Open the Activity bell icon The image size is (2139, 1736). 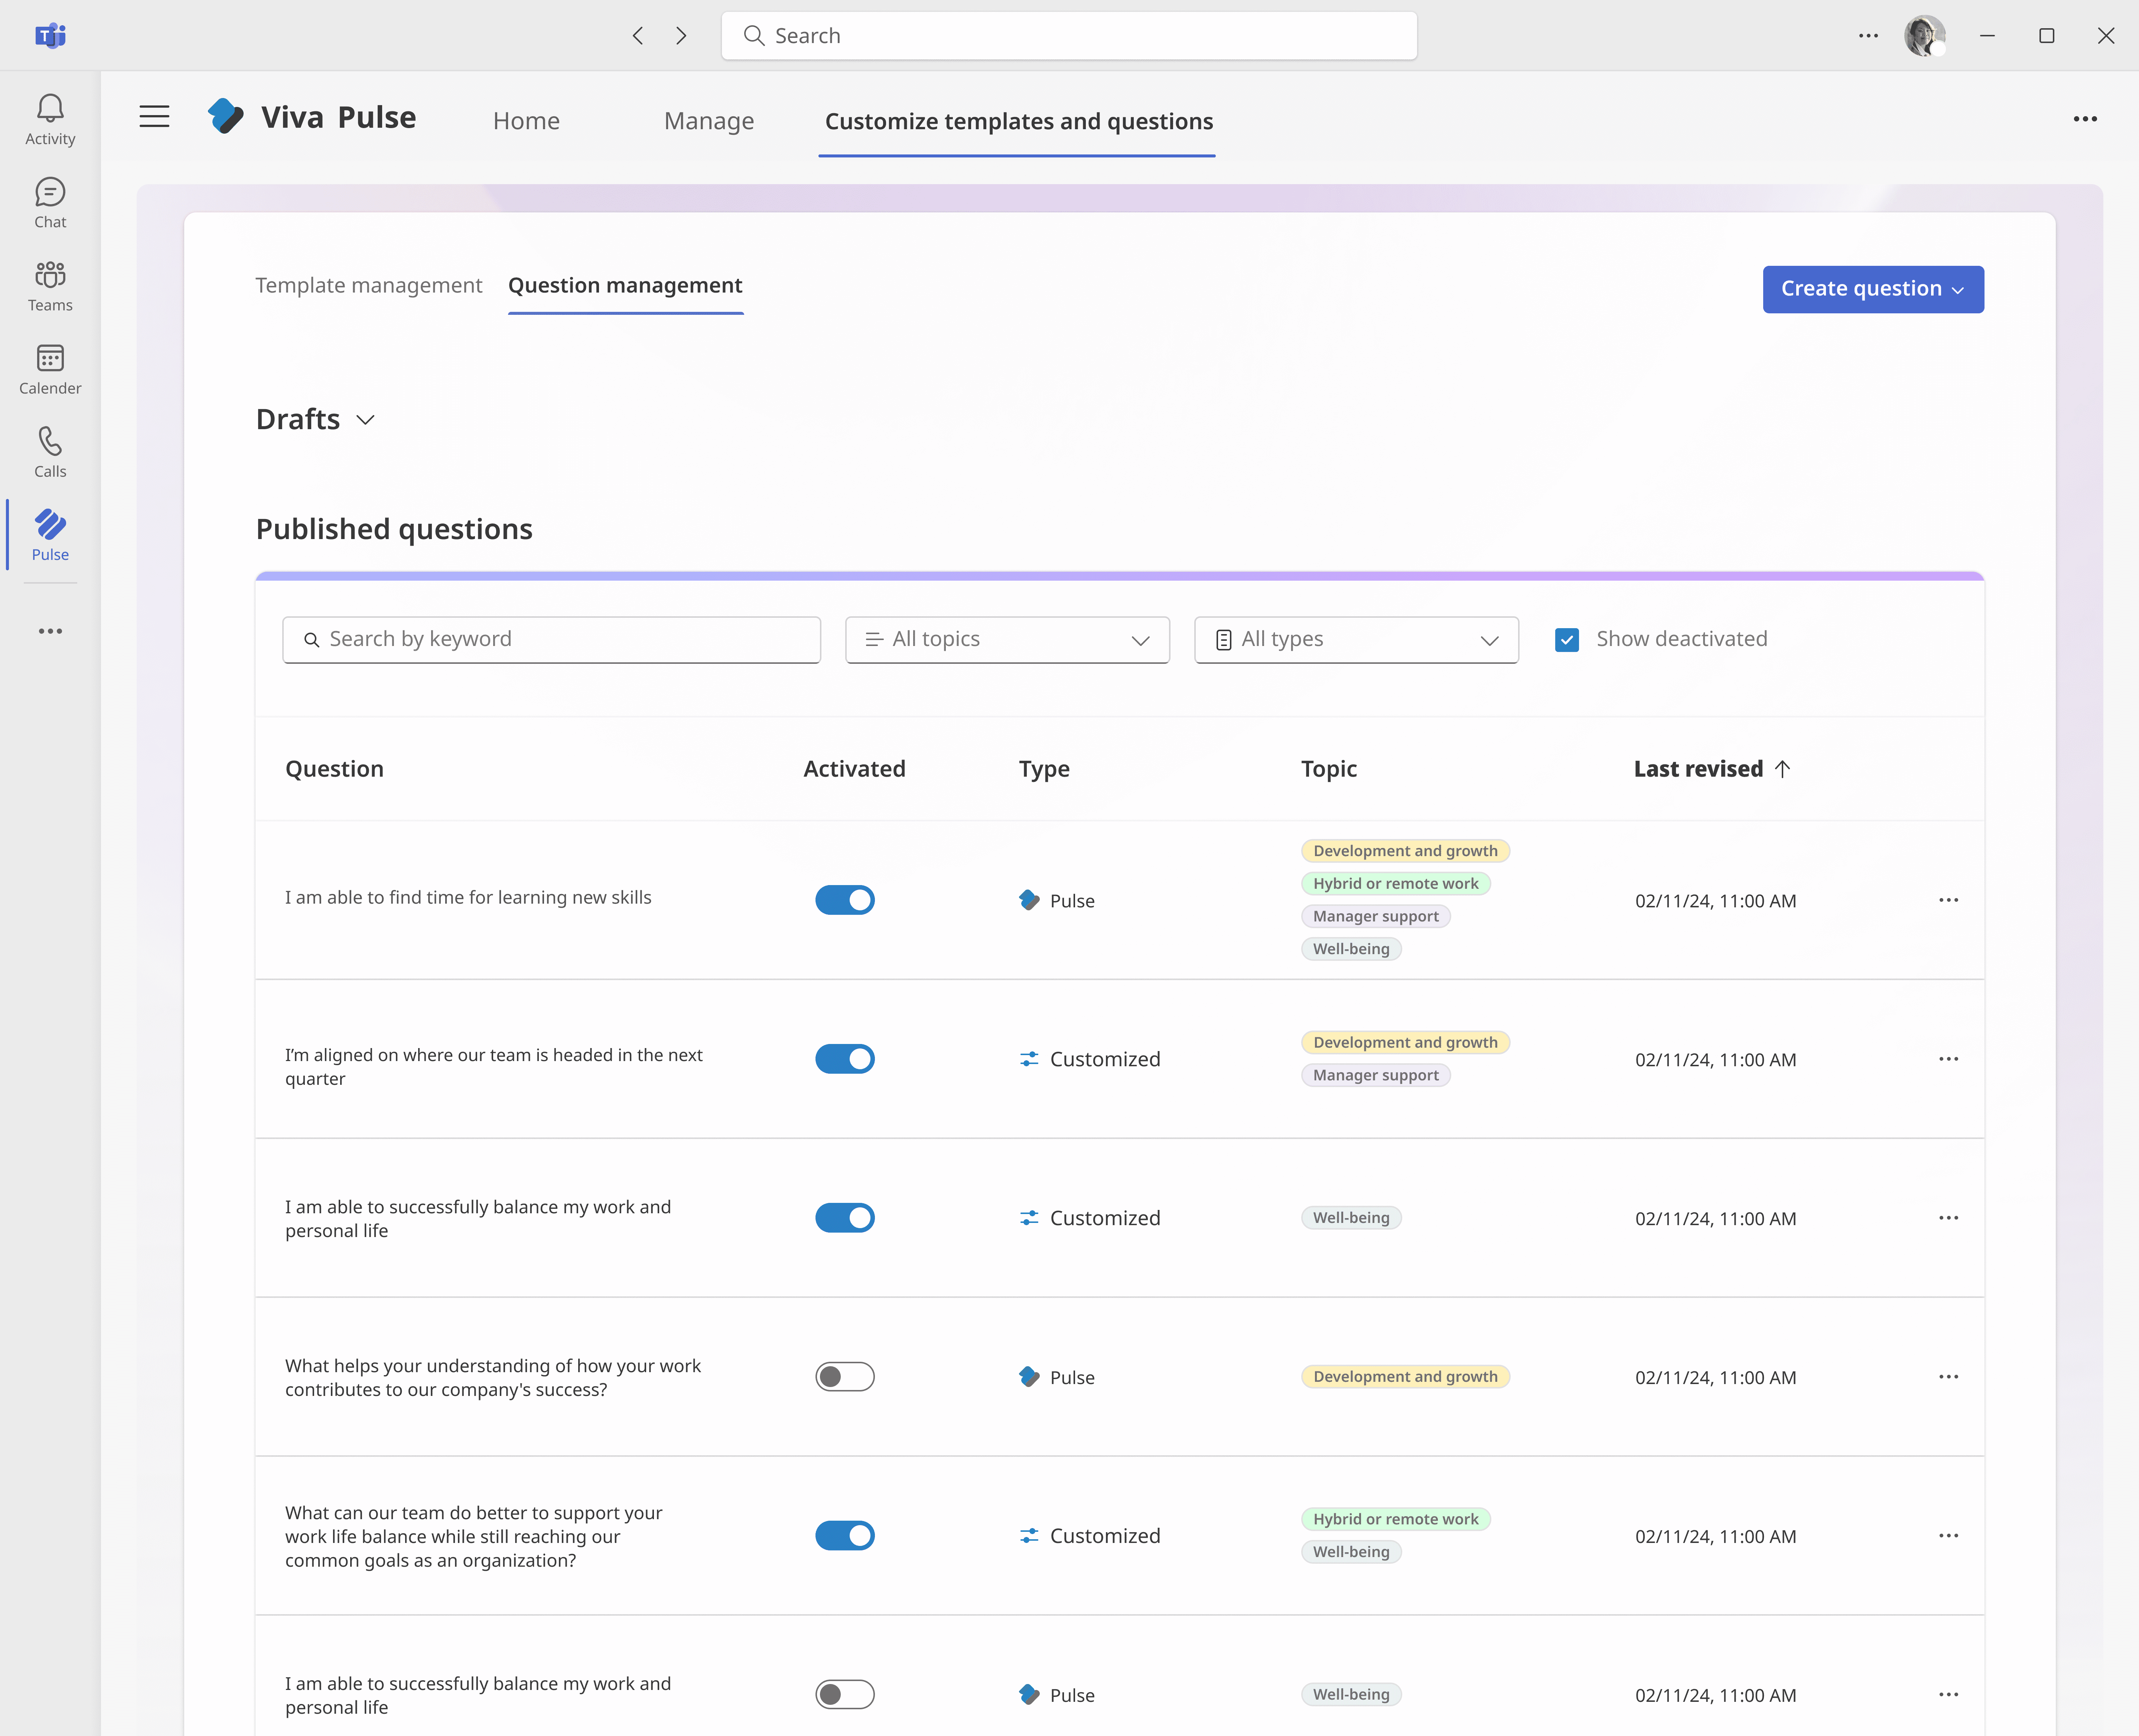click(x=50, y=118)
